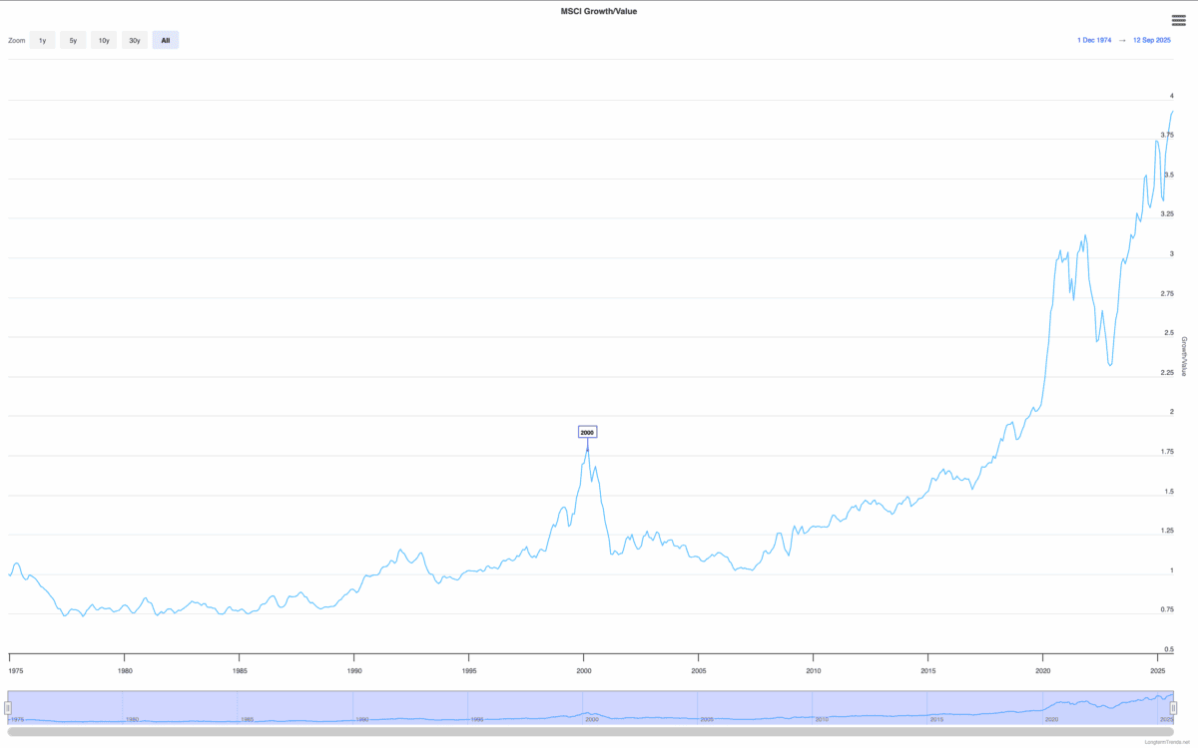Click the y-axis value 0.5
The height and width of the screenshot is (748, 1198).
(1168, 649)
